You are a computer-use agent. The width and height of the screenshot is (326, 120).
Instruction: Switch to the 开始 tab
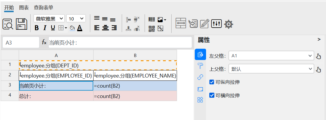click(9, 8)
